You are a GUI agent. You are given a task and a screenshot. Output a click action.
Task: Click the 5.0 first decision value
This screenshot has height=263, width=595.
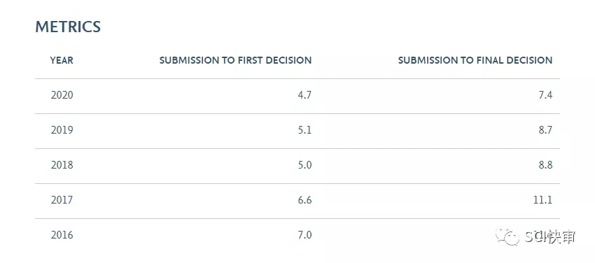pyautogui.click(x=304, y=165)
